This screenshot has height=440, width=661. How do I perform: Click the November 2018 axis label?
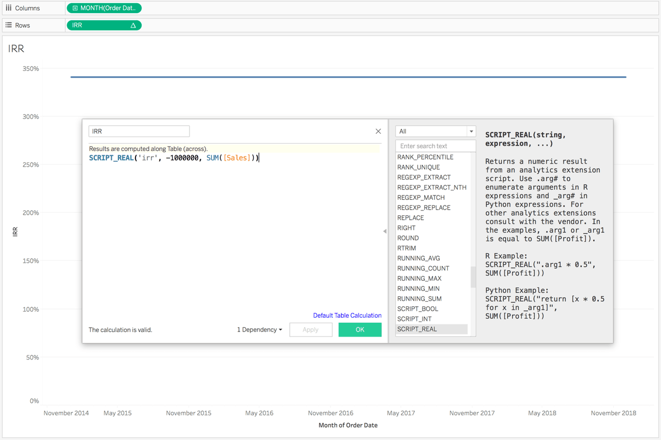pos(613,413)
